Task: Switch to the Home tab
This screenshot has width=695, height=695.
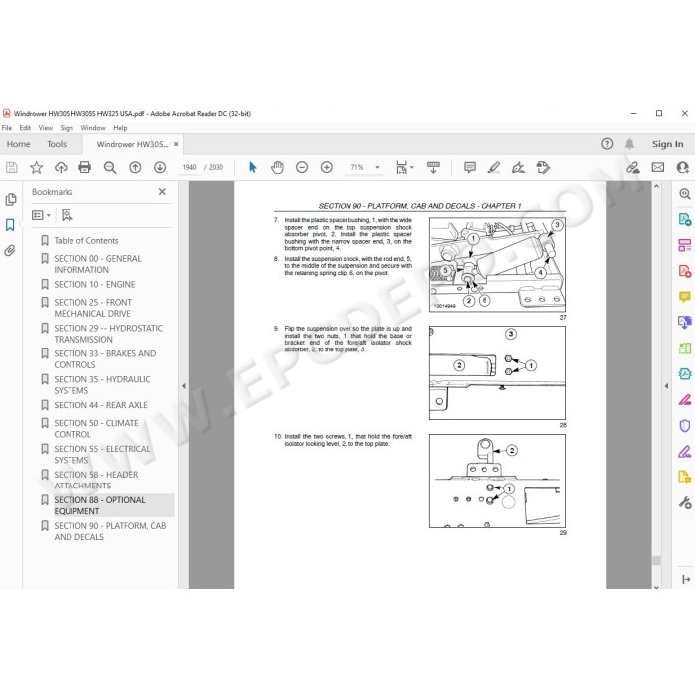Action: tap(18, 144)
